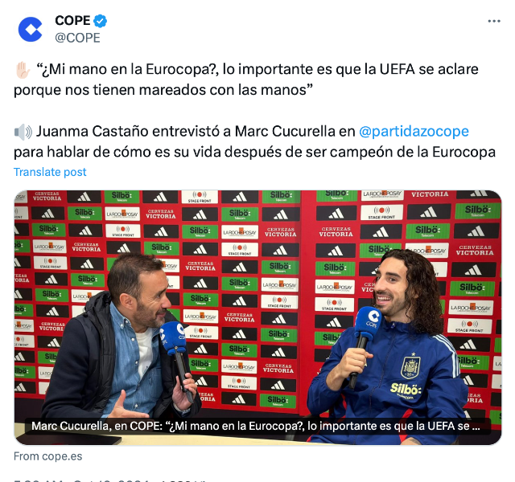Click the quoted UEFA handball post text
515x482 pixels.
click(x=246, y=80)
